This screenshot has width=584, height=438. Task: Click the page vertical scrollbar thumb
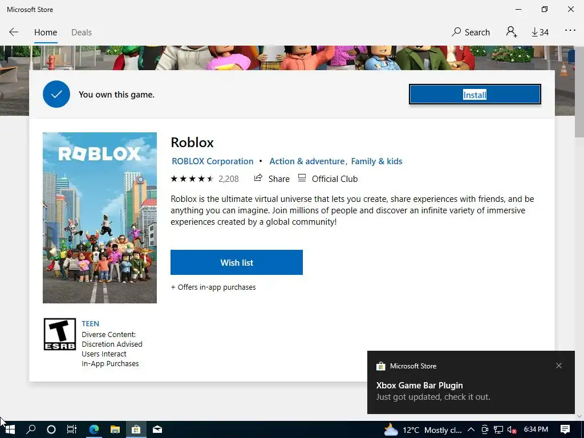coord(579,92)
